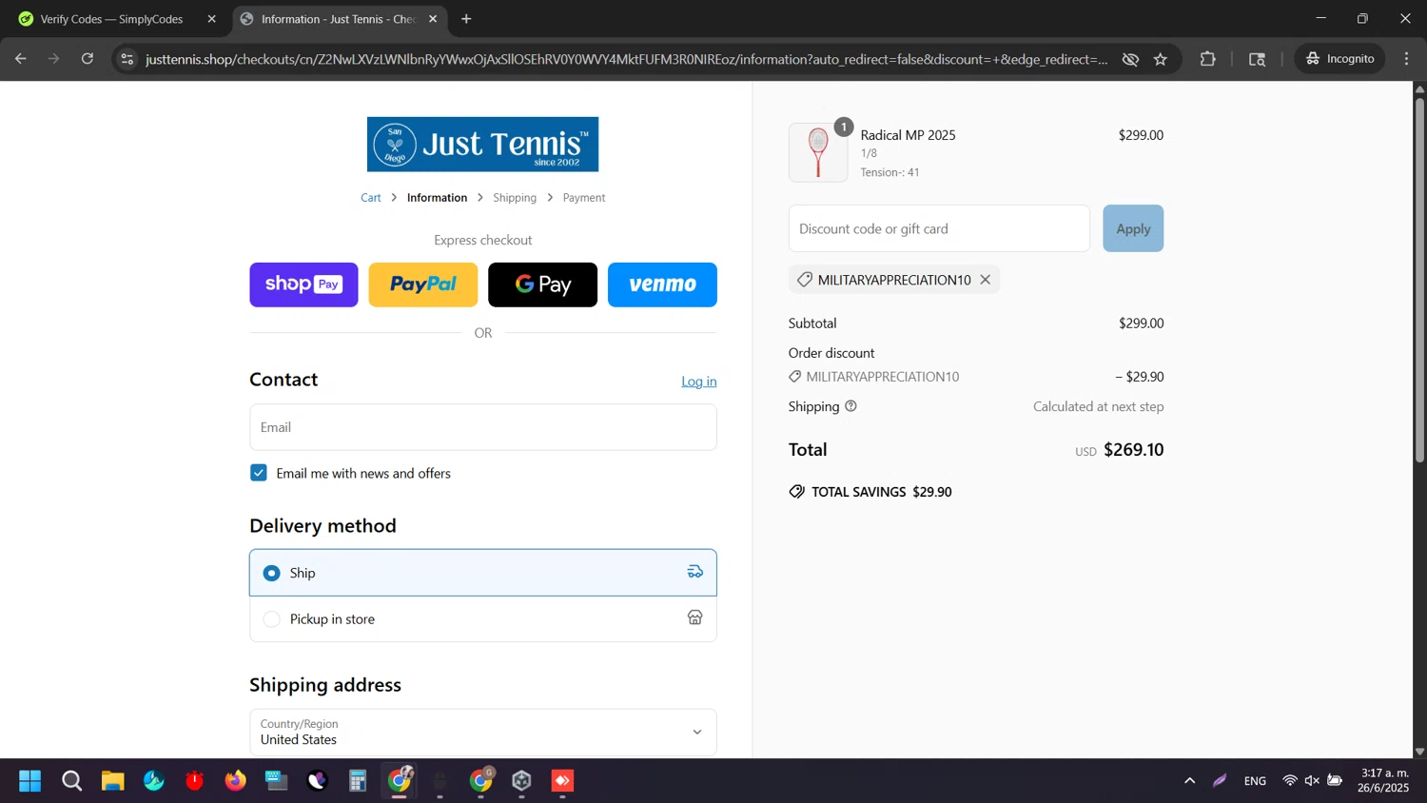
Task: Click the Total amount $269.10
Action: point(1133,450)
